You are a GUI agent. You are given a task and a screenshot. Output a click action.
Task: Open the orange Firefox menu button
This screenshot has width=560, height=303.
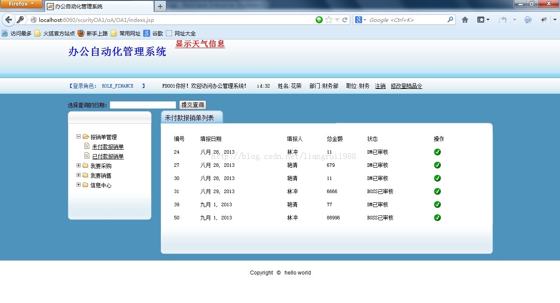(x=21, y=4)
